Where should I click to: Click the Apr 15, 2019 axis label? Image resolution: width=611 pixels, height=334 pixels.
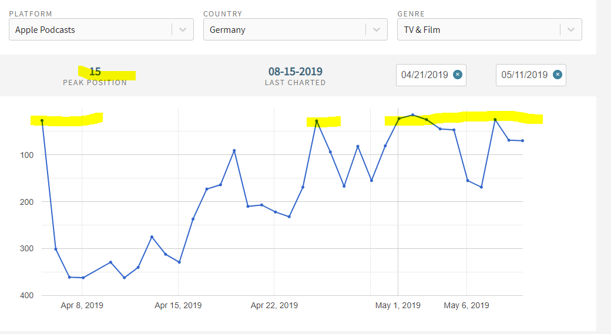[178, 305]
